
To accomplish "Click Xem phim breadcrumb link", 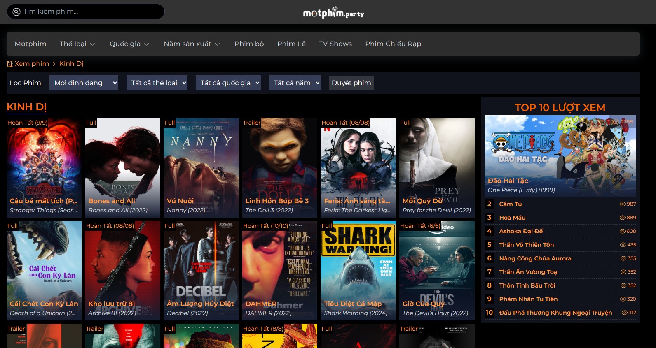I will coord(32,64).
